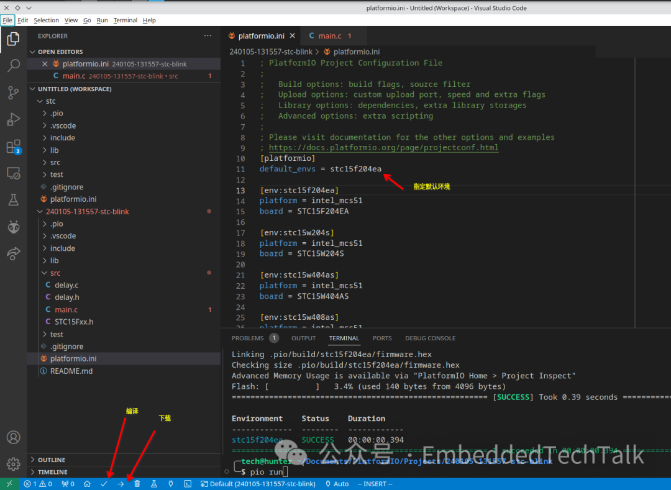Run PlatformIO tests via the beaker status icon
Viewport: 671px width, 490px height.
pyautogui.click(x=153, y=483)
